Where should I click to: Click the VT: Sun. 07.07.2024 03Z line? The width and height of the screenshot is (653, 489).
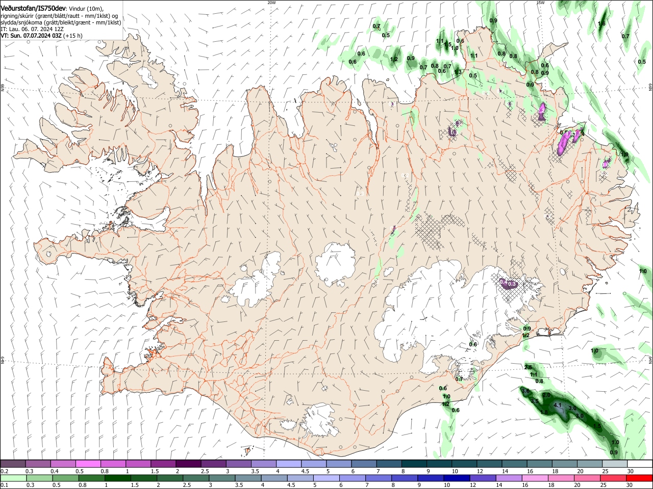tap(41, 36)
